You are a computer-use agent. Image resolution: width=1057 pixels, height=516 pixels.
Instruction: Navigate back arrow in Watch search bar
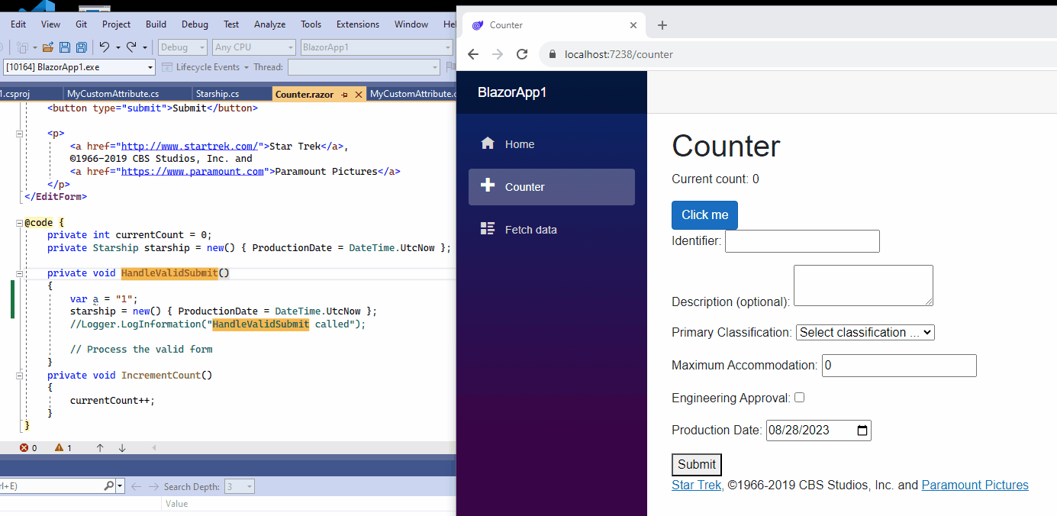point(136,486)
